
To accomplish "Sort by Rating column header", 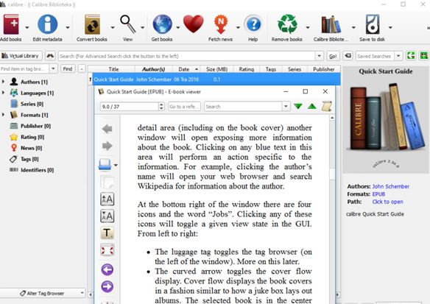I will click(x=247, y=69).
